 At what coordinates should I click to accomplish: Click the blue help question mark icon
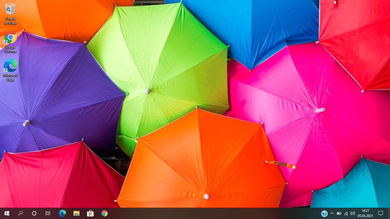click(x=324, y=213)
